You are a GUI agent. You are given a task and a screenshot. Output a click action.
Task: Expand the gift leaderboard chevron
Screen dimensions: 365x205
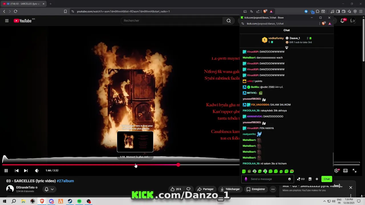287,48
